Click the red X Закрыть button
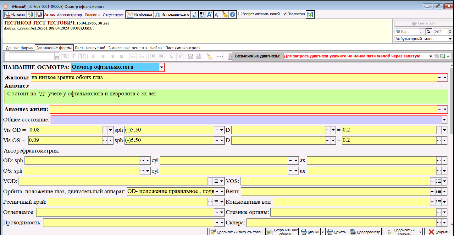Image resolution: width=454 pixels, height=236 pixels. pyautogui.click(x=439, y=232)
